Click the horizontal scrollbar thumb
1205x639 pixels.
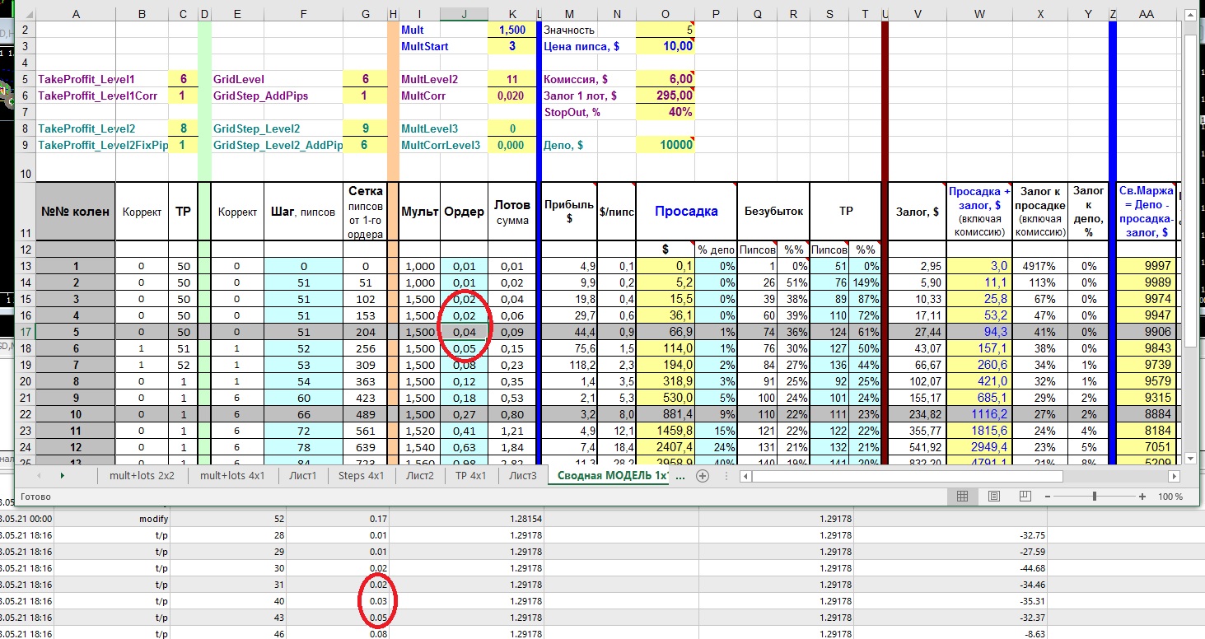[x=908, y=476]
